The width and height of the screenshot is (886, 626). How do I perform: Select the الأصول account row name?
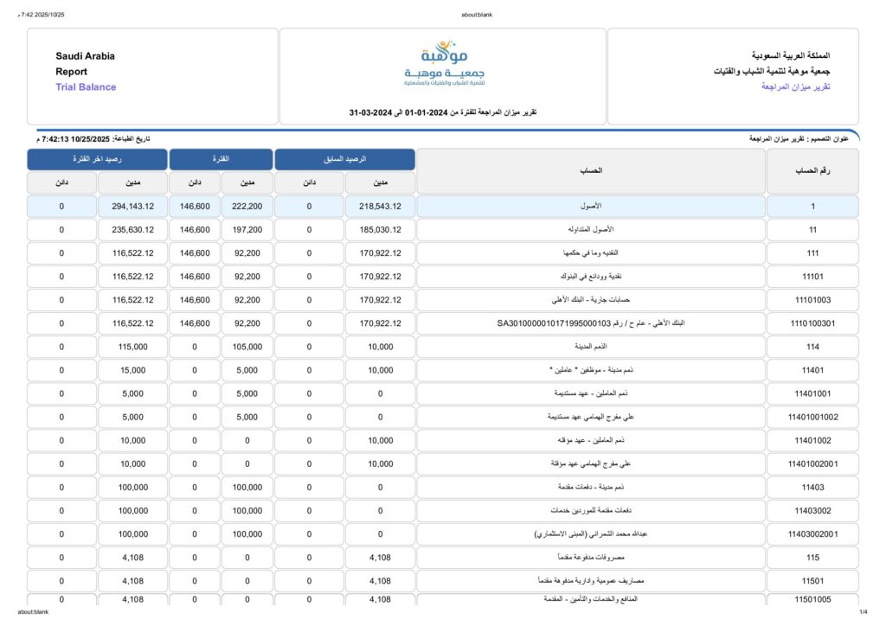point(590,207)
